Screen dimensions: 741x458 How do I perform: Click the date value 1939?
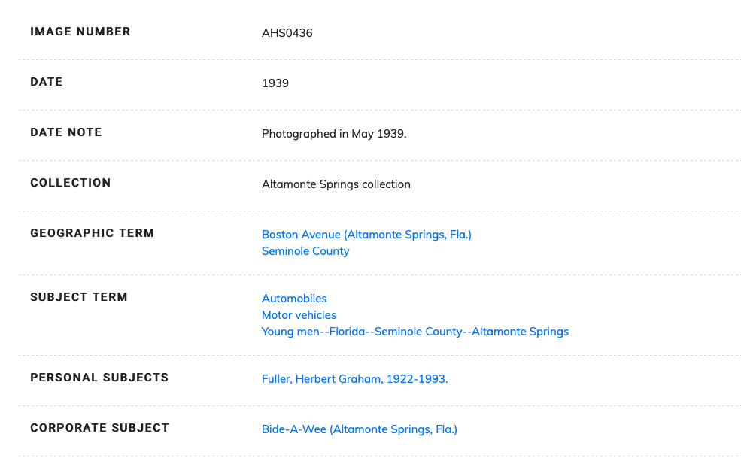click(275, 83)
